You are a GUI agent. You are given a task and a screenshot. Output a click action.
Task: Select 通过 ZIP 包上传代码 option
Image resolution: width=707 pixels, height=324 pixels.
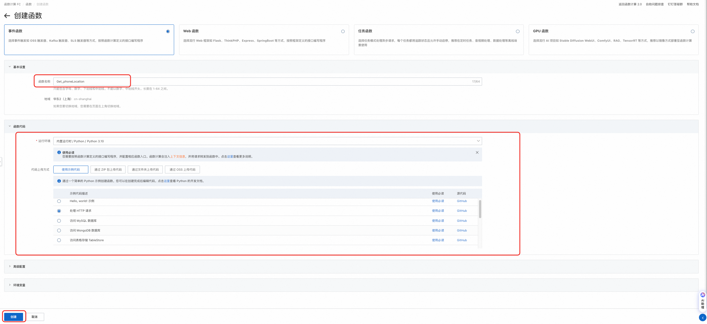108,170
